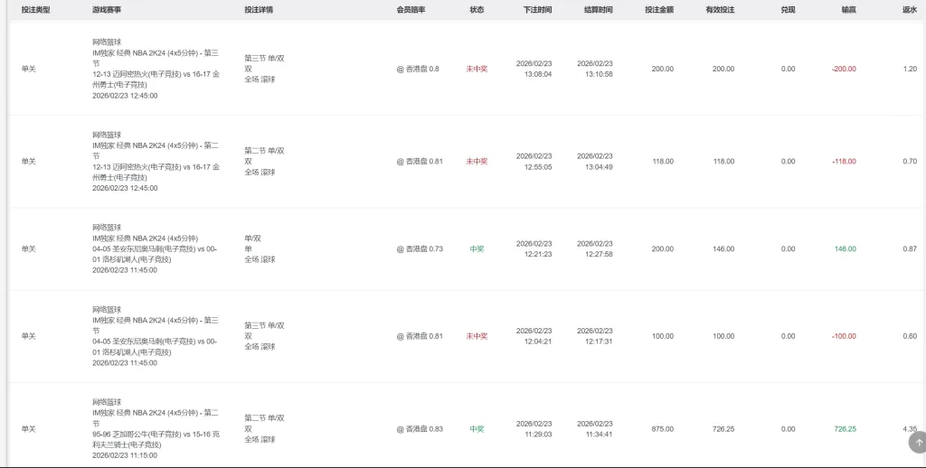This screenshot has width=926, height=468.
Task: Click the 有效投注 column header
Action: [x=720, y=10]
